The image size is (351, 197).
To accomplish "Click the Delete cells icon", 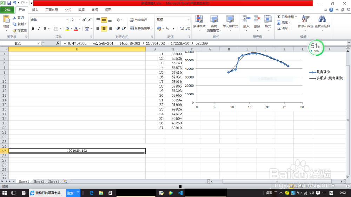I will pyautogui.click(x=257, y=19).
